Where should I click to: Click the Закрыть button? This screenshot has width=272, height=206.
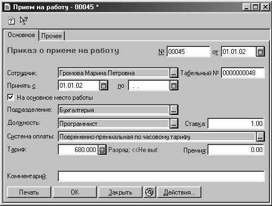pos(120,192)
